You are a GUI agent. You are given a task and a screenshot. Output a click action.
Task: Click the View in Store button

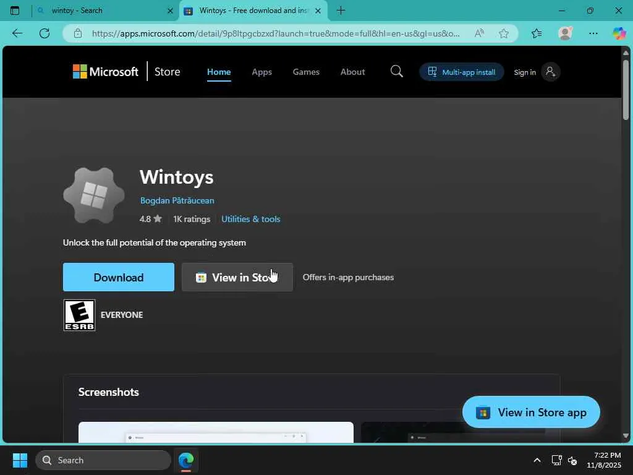point(237,277)
